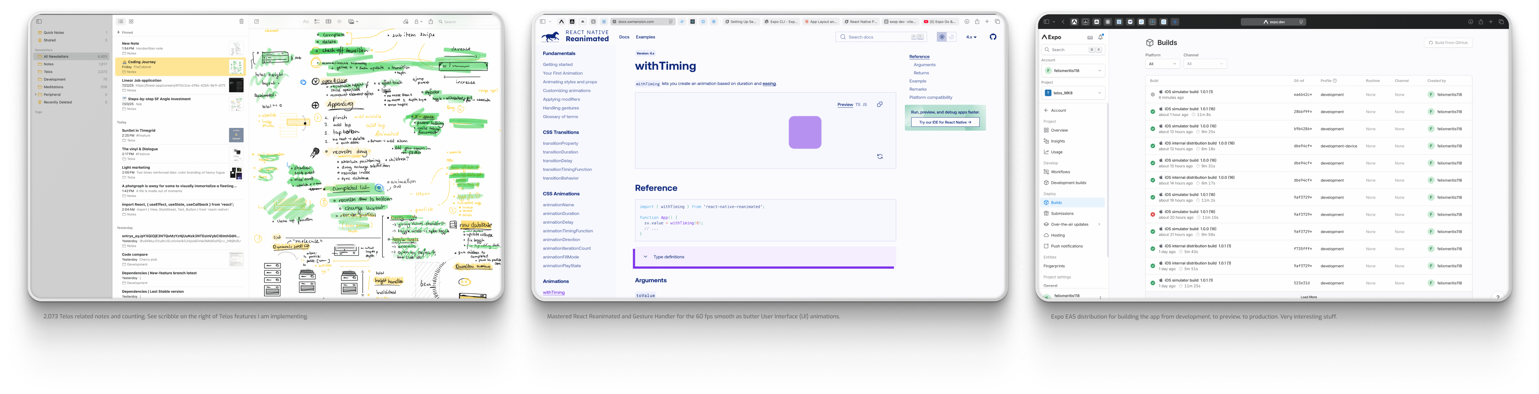Jump to Platform compatibility section
The height and width of the screenshot is (394, 1539).
coord(930,98)
